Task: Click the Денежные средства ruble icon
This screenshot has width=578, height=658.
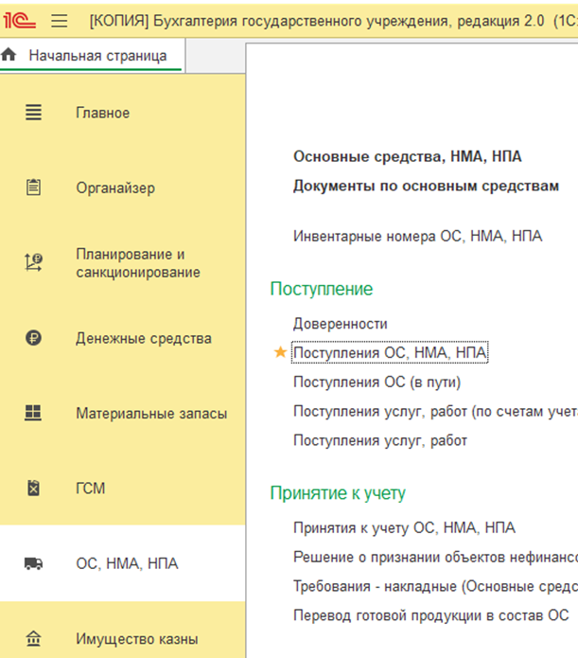Action: 33,338
